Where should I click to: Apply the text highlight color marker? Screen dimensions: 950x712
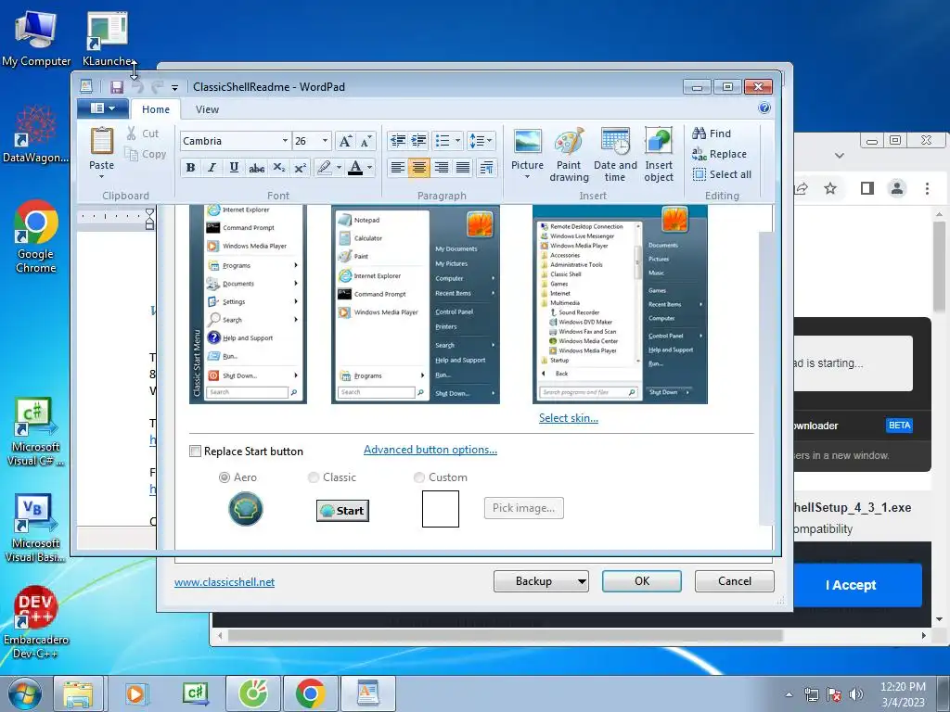324,168
